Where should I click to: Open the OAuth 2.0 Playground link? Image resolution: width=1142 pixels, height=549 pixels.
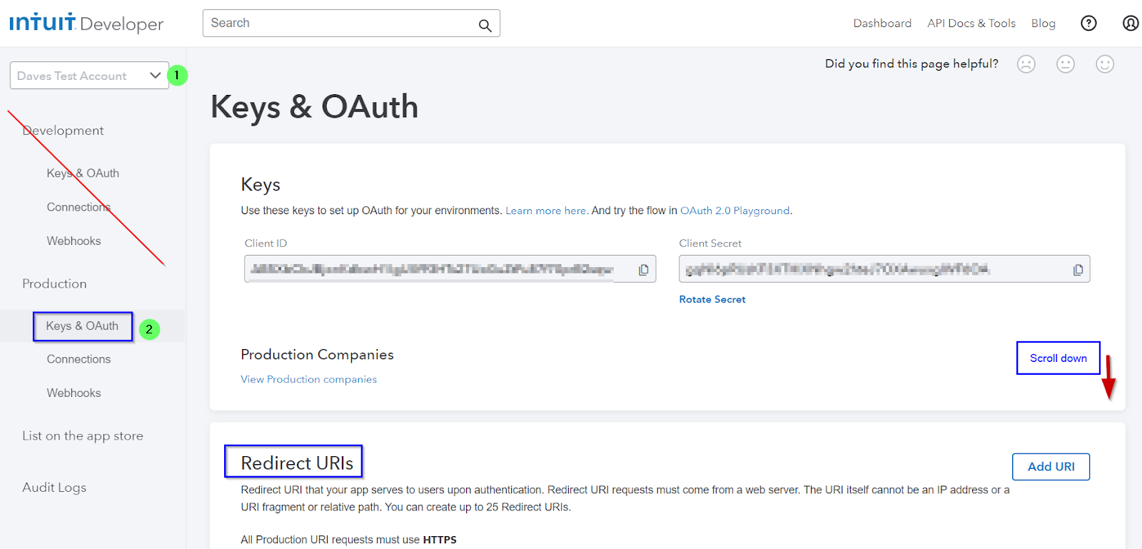pyautogui.click(x=735, y=211)
